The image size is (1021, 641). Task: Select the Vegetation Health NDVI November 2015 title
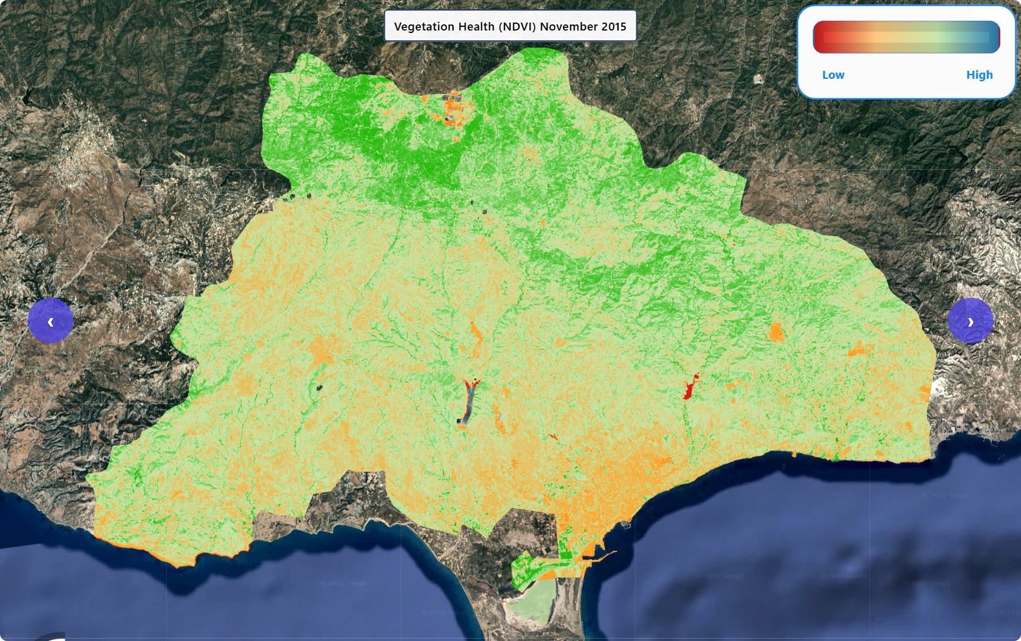[510, 26]
